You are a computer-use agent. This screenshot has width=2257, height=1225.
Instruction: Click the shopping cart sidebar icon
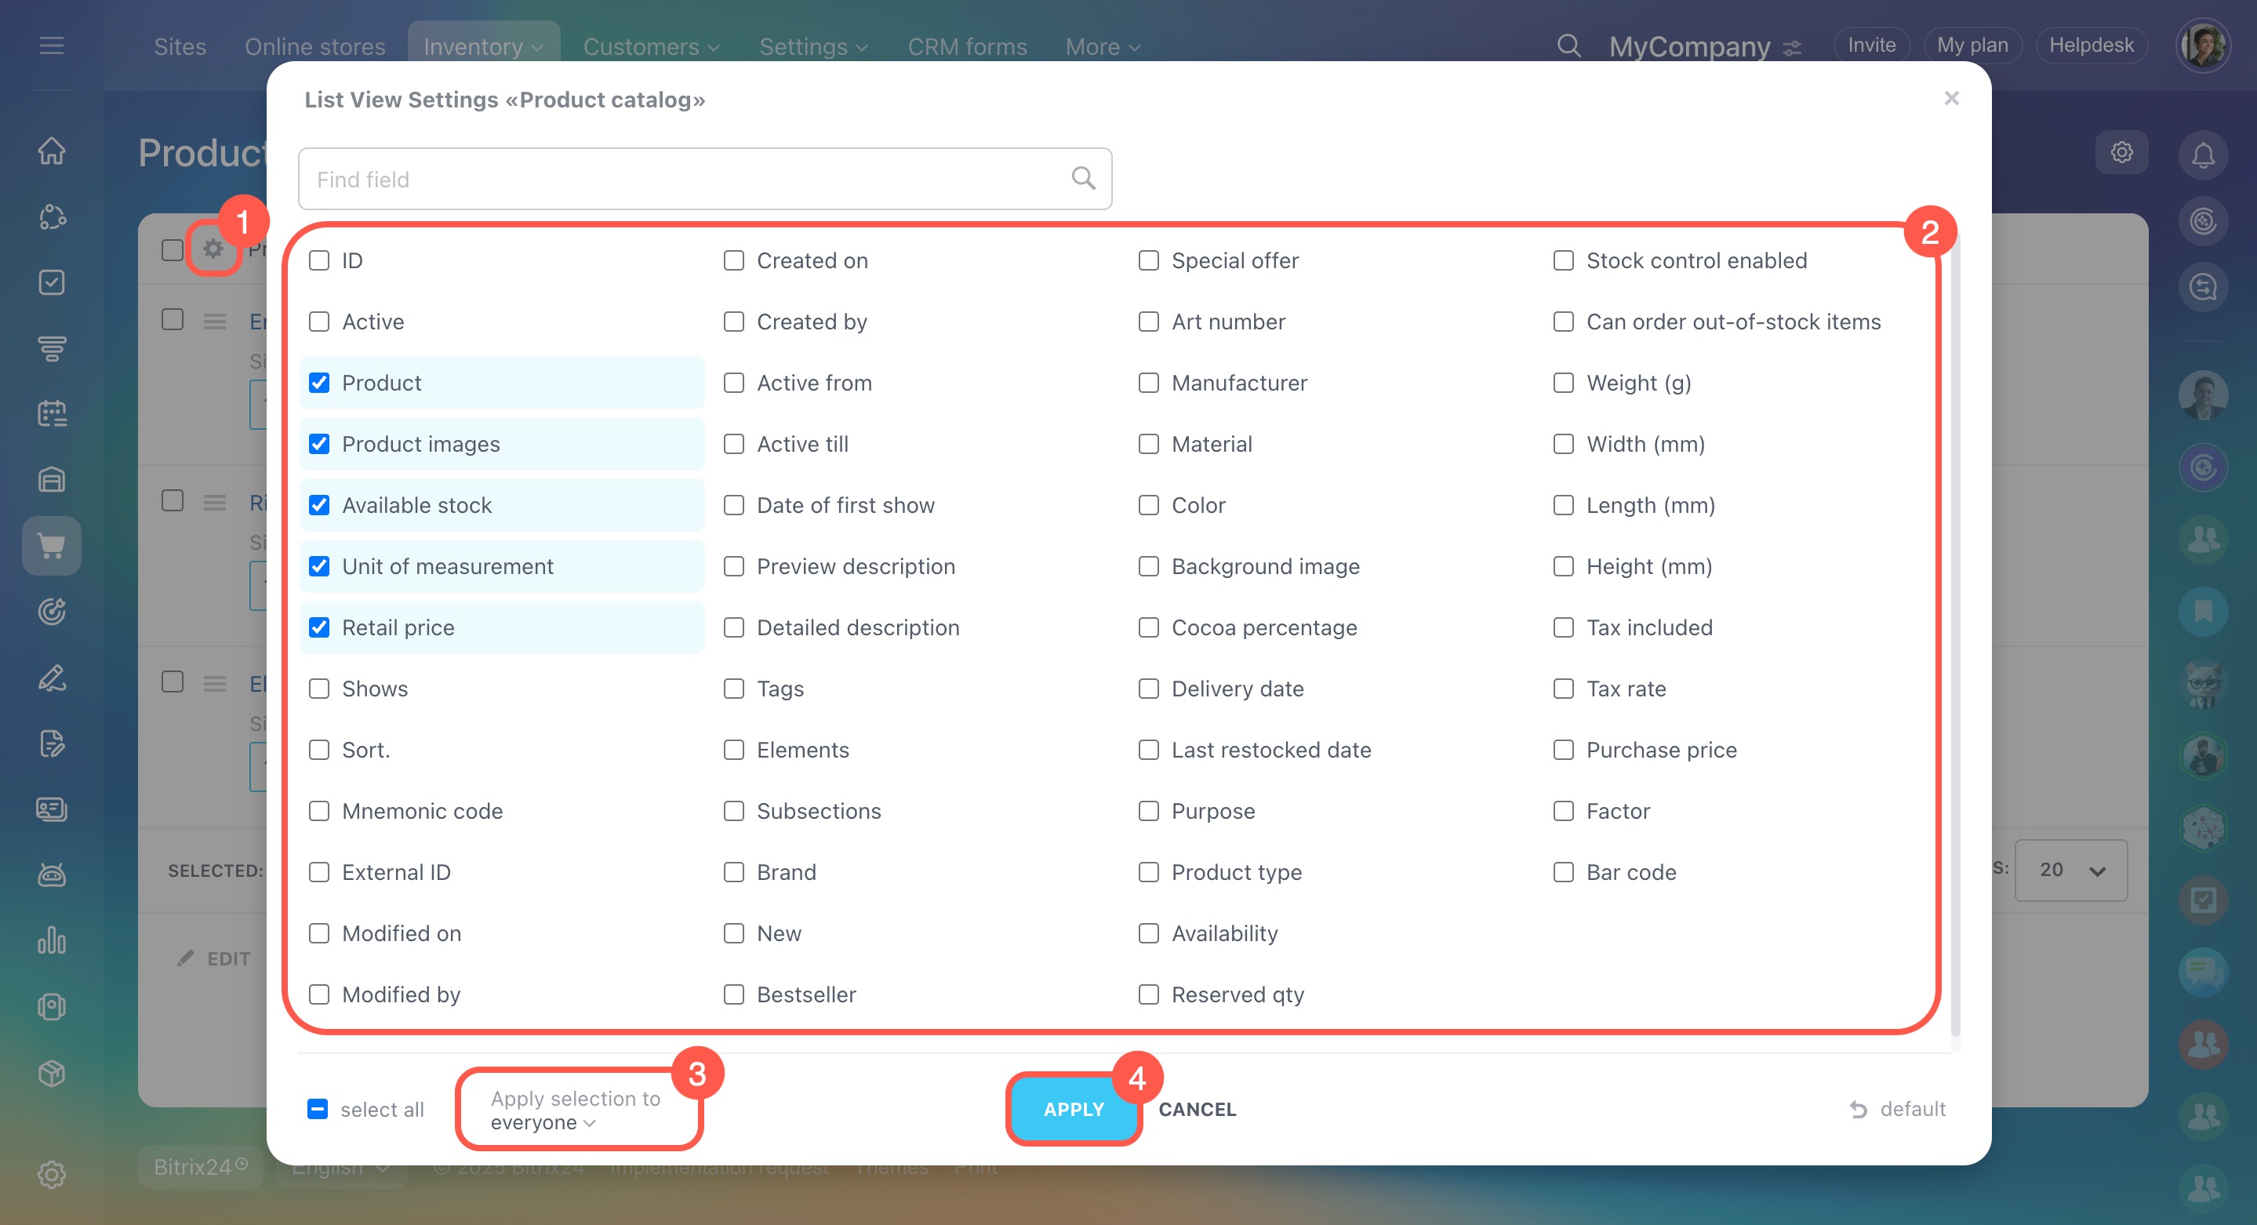[x=52, y=546]
